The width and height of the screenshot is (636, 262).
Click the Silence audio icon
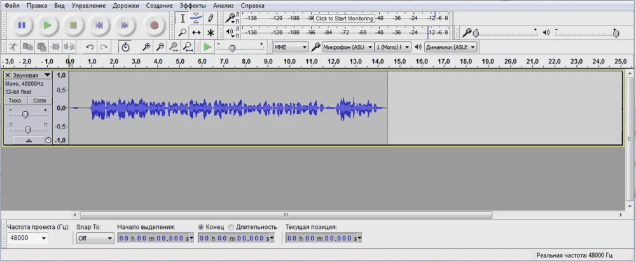pos(69,46)
